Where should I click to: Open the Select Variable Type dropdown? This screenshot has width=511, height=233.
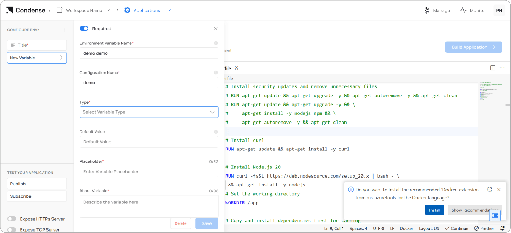click(149, 112)
